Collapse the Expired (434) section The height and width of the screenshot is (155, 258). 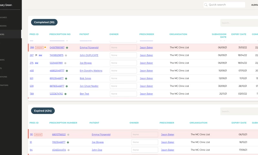[x=43, y=111]
